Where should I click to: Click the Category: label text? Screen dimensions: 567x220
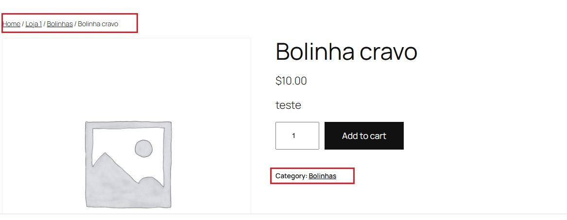pyautogui.click(x=292, y=176)
